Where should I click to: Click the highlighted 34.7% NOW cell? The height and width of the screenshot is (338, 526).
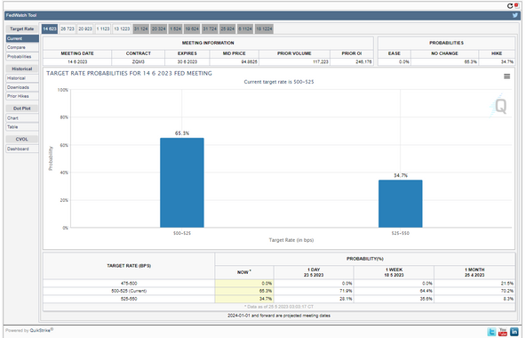pyautogui.click(x=243, y=299)
